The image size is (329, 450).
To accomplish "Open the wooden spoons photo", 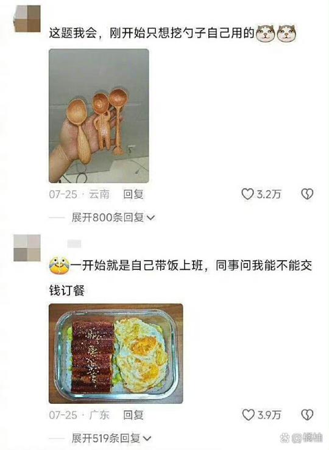I will pos(99,116).
